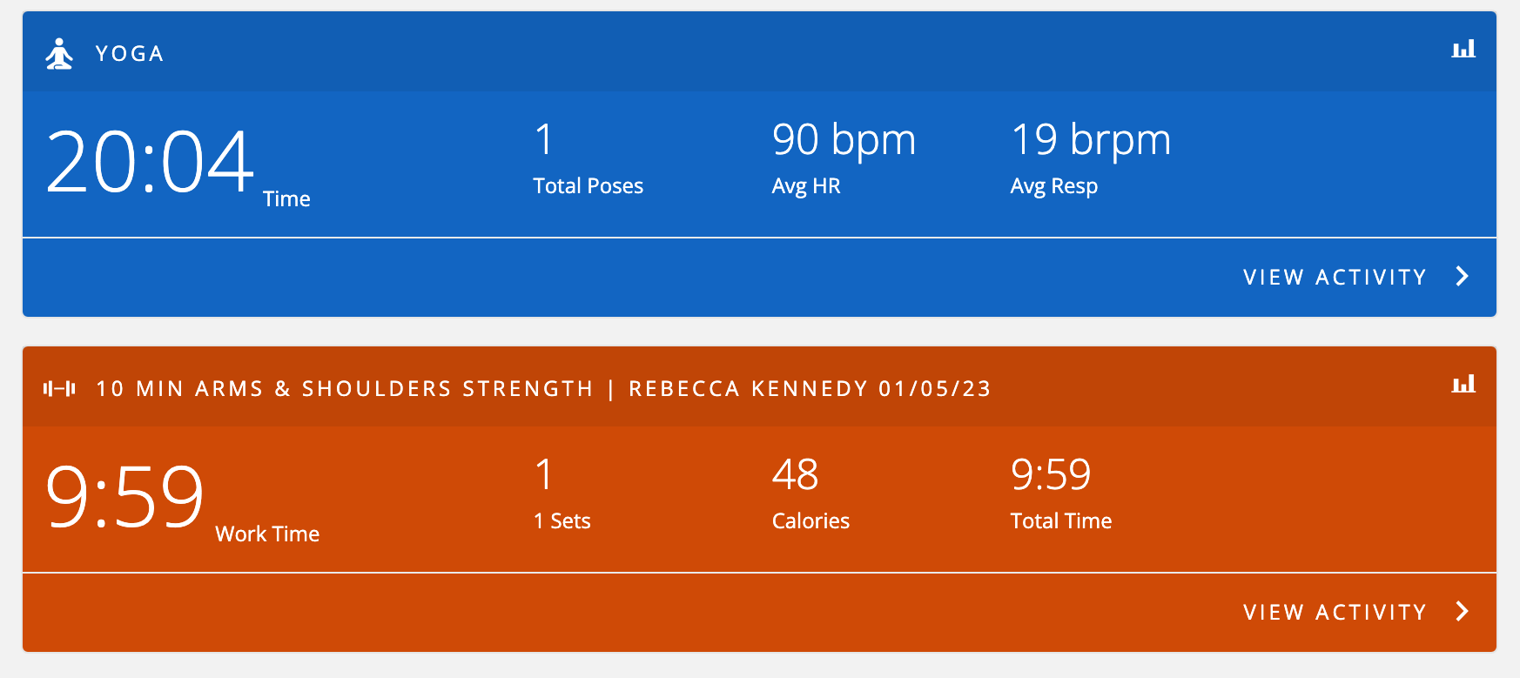This screenshot has width=1520, height=678.
Task: Click the Avg HR label
Action: [806, 186]
